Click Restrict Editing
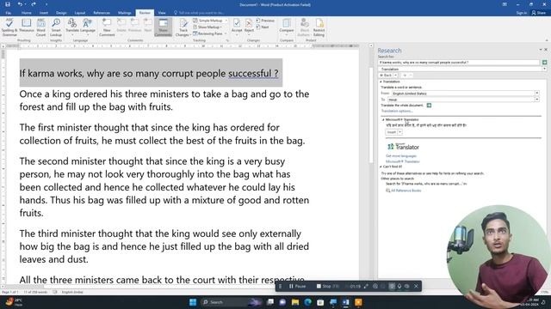551x309 pixels. (x=319, y=27)
